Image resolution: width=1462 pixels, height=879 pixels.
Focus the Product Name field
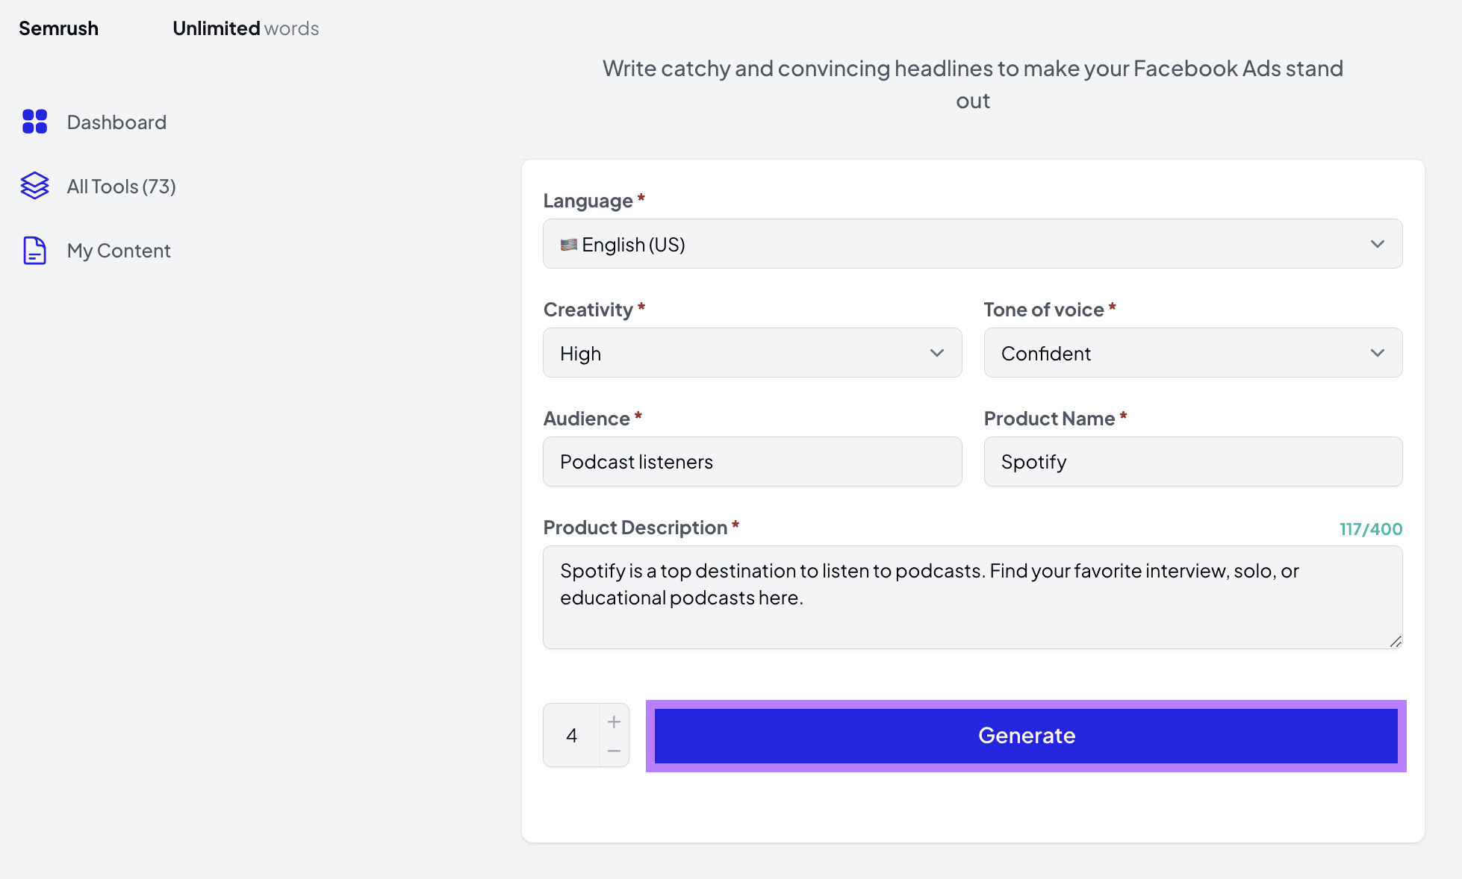click(1192, 462)
